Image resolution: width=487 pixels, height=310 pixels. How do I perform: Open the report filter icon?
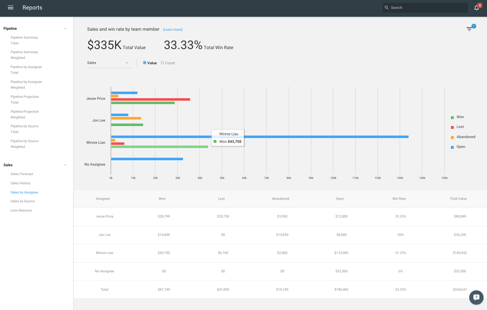pos(469,29)
